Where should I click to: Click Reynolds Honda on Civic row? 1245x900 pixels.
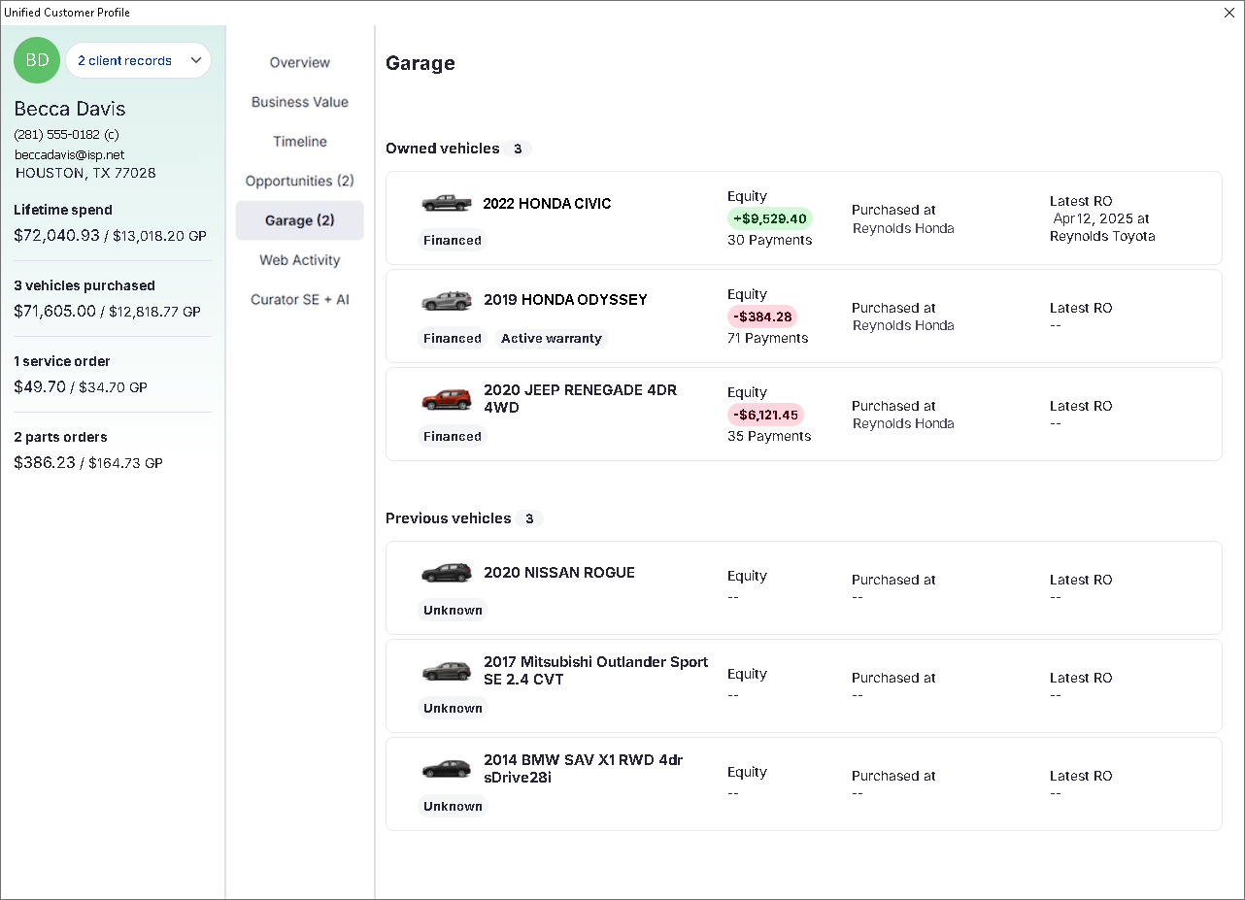tap(903, 228)
